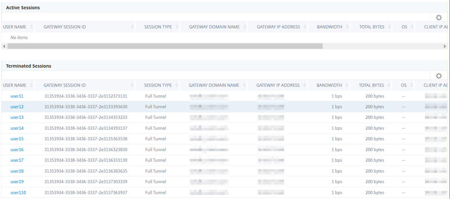
Task: Click the Terminated Sessions heading
Action: tap(28, 66)
